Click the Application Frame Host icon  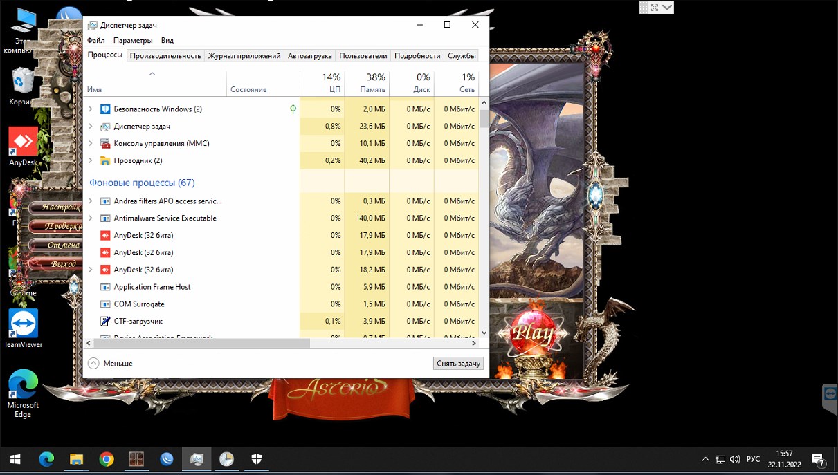tap(105, 287)
